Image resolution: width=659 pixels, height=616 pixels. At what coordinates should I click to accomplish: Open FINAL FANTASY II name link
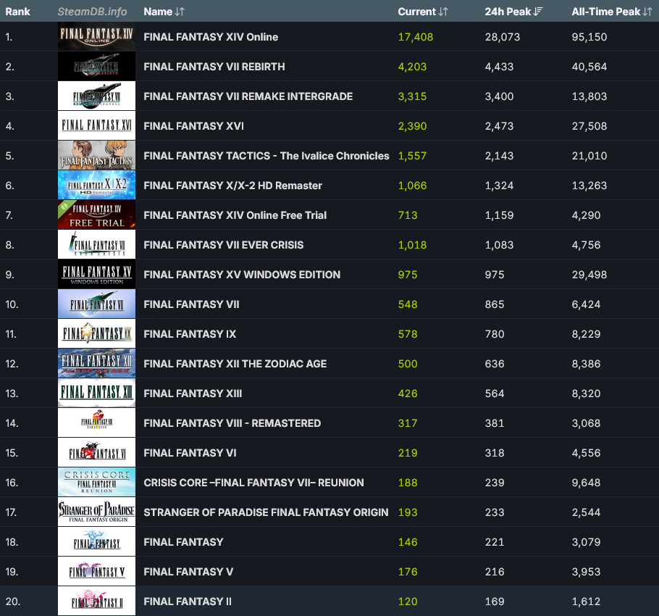(188, 602)
